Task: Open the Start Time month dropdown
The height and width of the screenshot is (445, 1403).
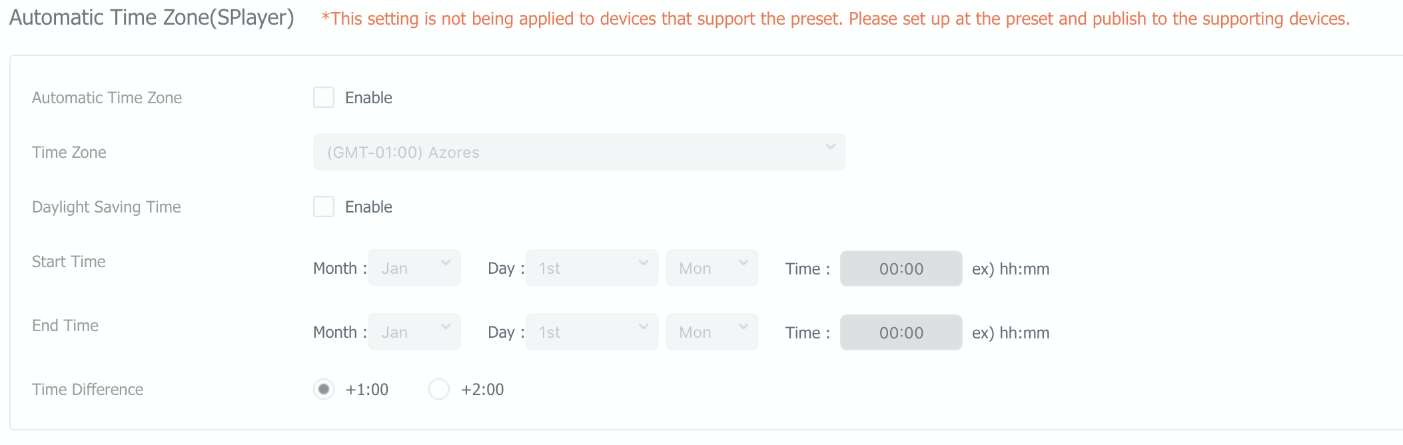Action: tap(414, 268)
